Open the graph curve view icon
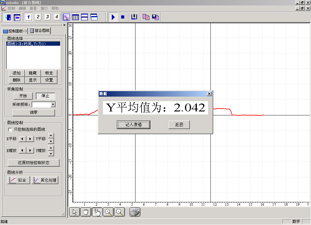Viewport: 311px width, 225px height. coord(66,17)
